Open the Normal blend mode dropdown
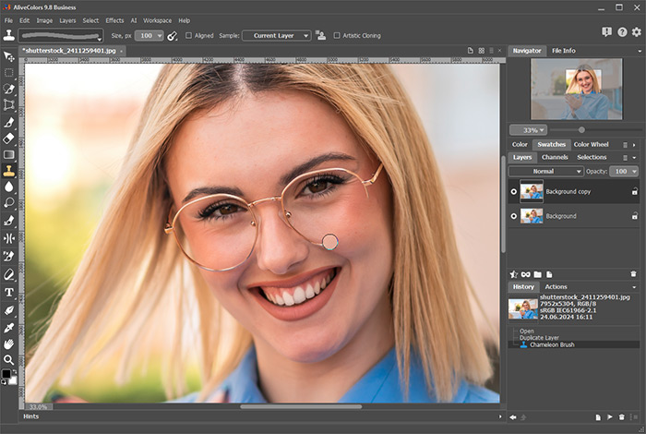This screenshot has width=646, height=434. point(545,171)
